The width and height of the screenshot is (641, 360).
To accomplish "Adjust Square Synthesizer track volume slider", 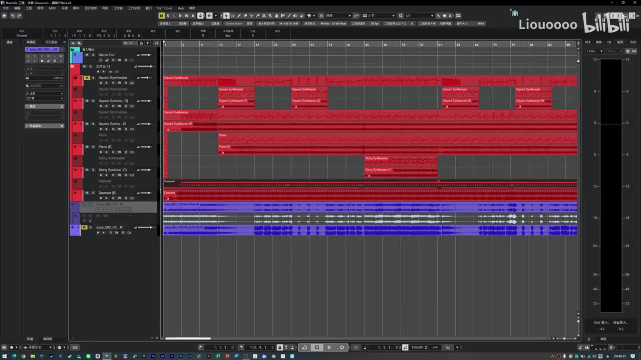I will [146, 77].
